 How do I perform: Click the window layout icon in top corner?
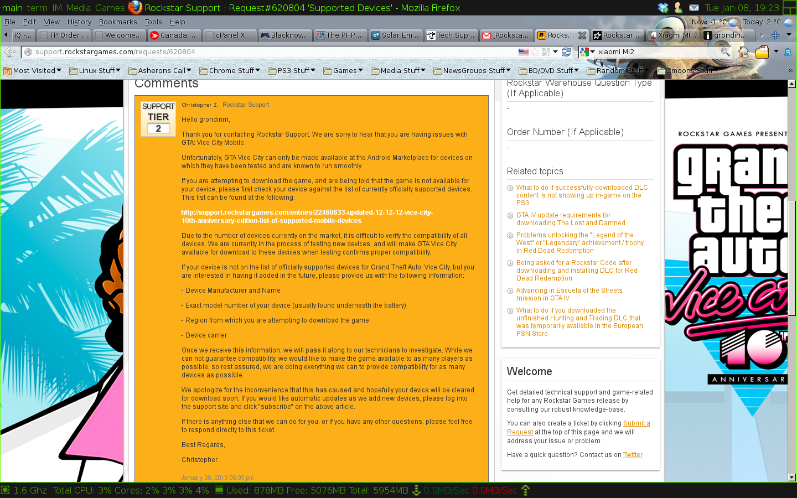pos(790,8)
